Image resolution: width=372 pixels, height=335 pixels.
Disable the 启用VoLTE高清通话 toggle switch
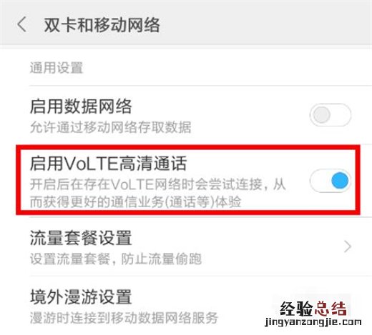click(x=331, y=181)
